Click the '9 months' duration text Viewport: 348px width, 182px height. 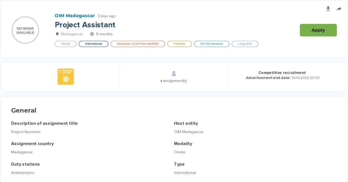coord(104,34)
